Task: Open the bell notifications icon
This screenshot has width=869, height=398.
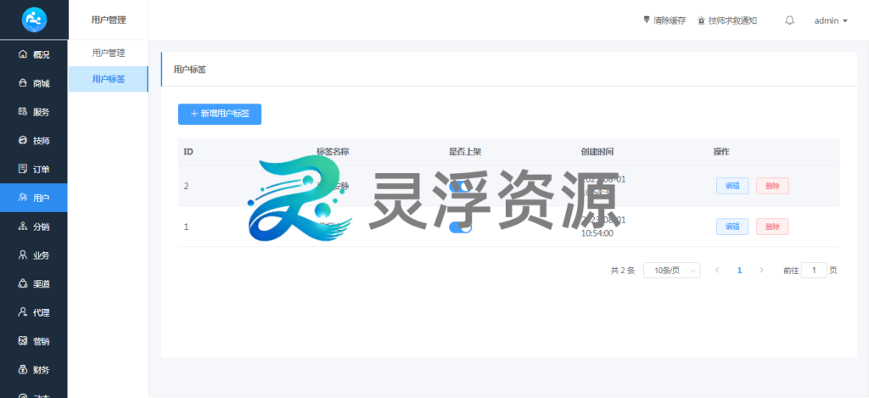Action: tap(790, 20)
